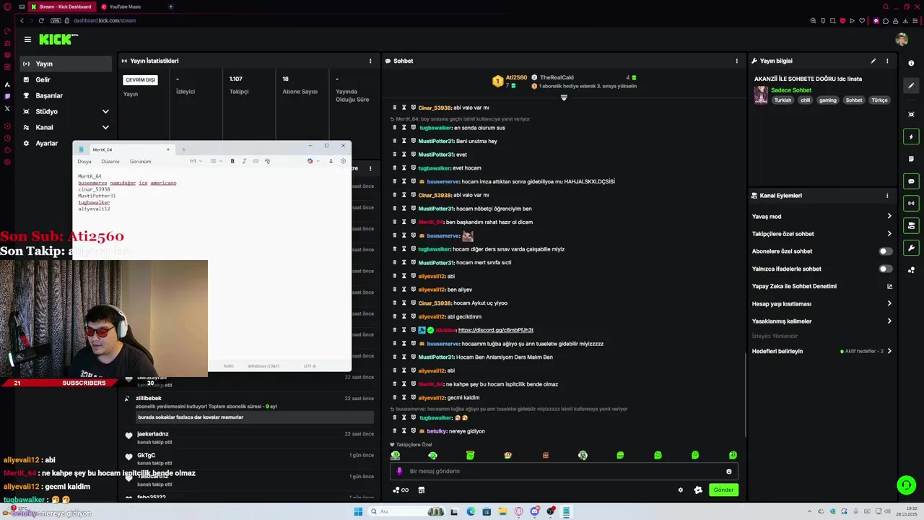Open Yayın İstatistikleri panel options menu
The height and width of the screenshot is (520, 924).
(370, 61)
